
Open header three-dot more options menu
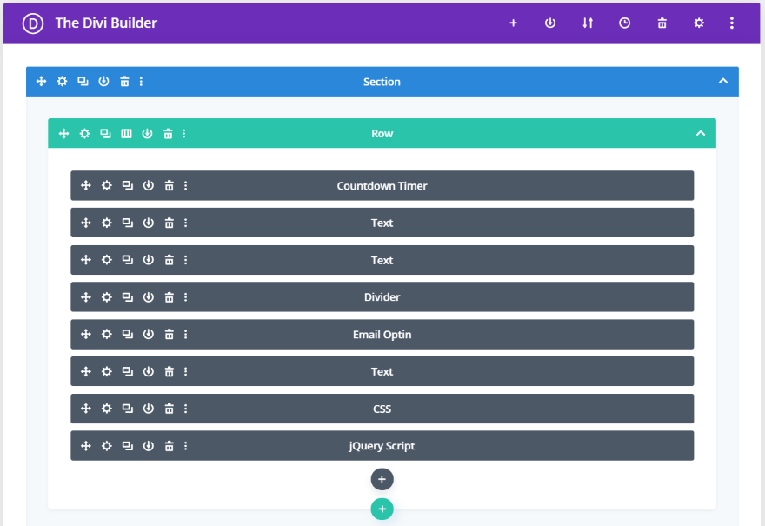732,23
